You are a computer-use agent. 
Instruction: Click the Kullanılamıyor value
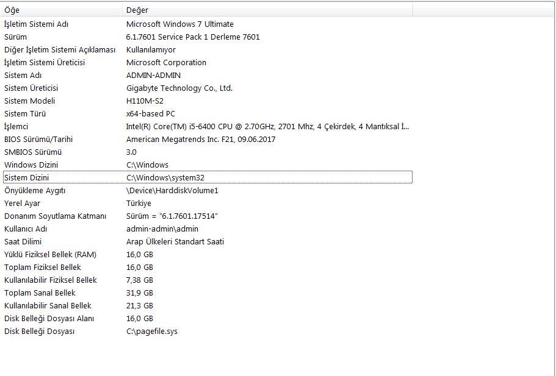(x=151, y=49)
